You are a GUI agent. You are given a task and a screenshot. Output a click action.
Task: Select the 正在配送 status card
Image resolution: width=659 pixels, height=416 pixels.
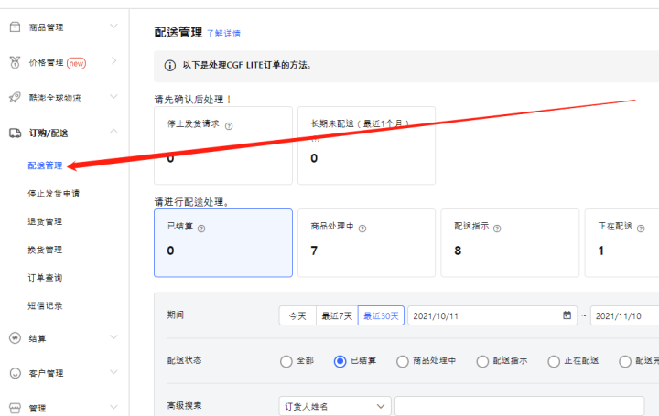(622, 243)
